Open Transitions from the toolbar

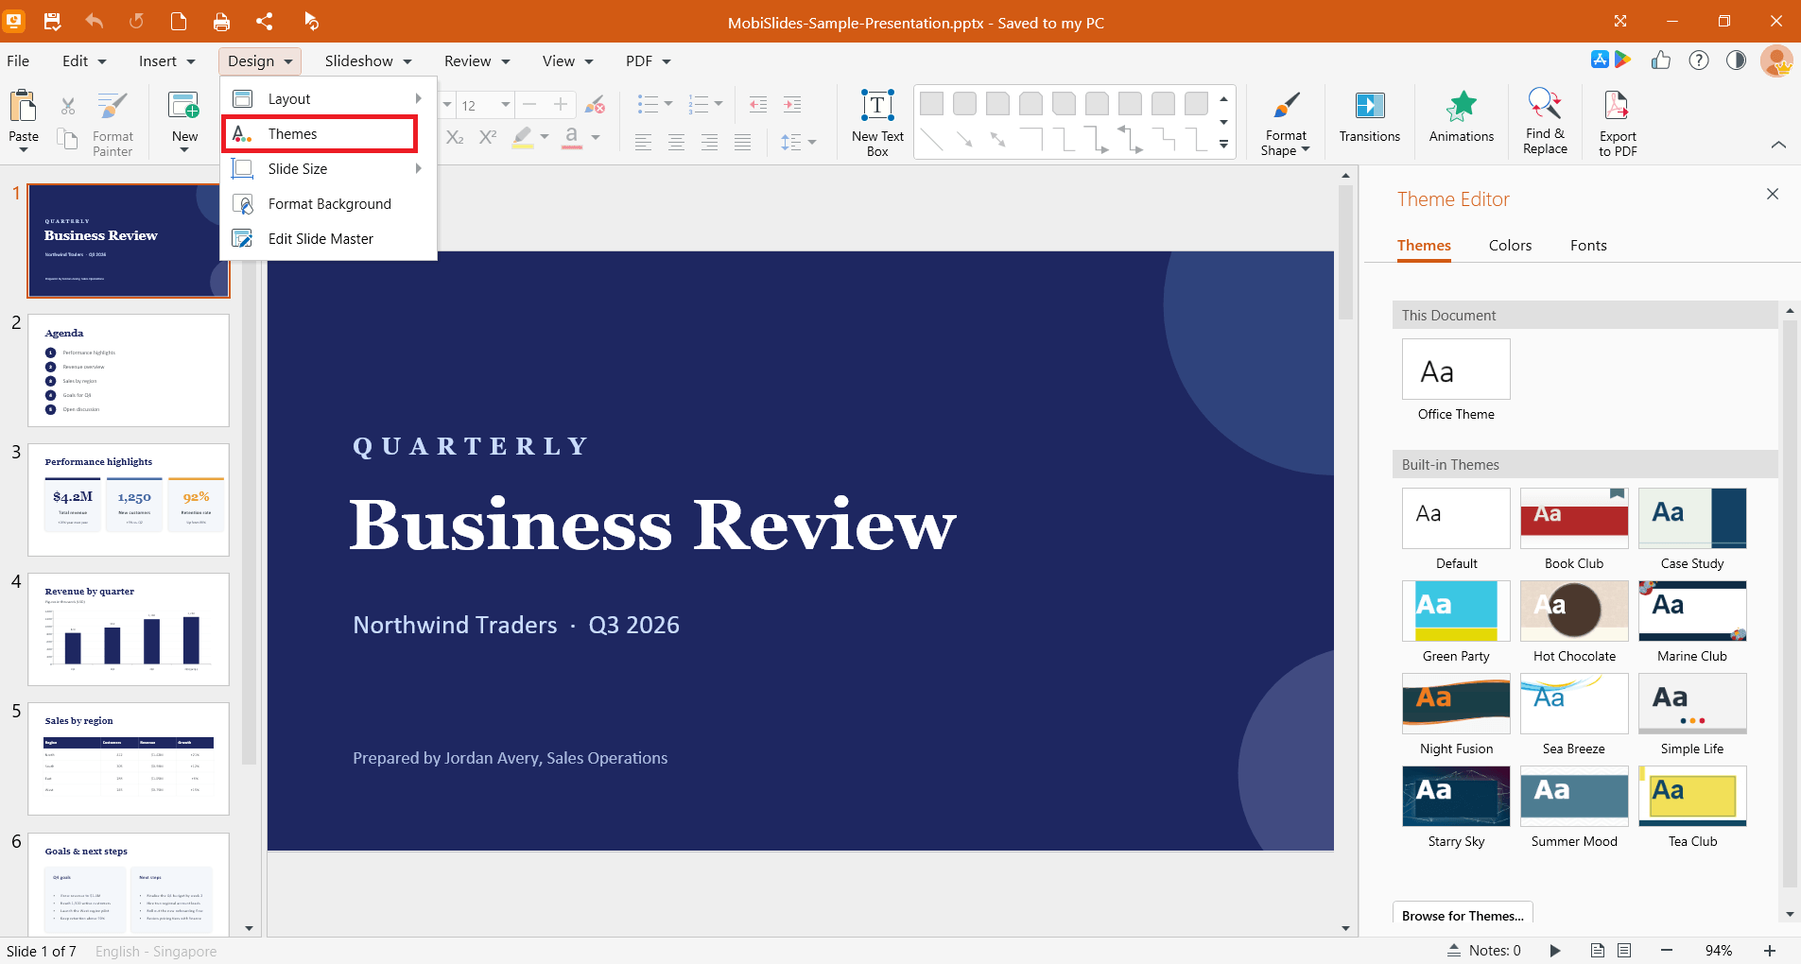coord(1369,117)
